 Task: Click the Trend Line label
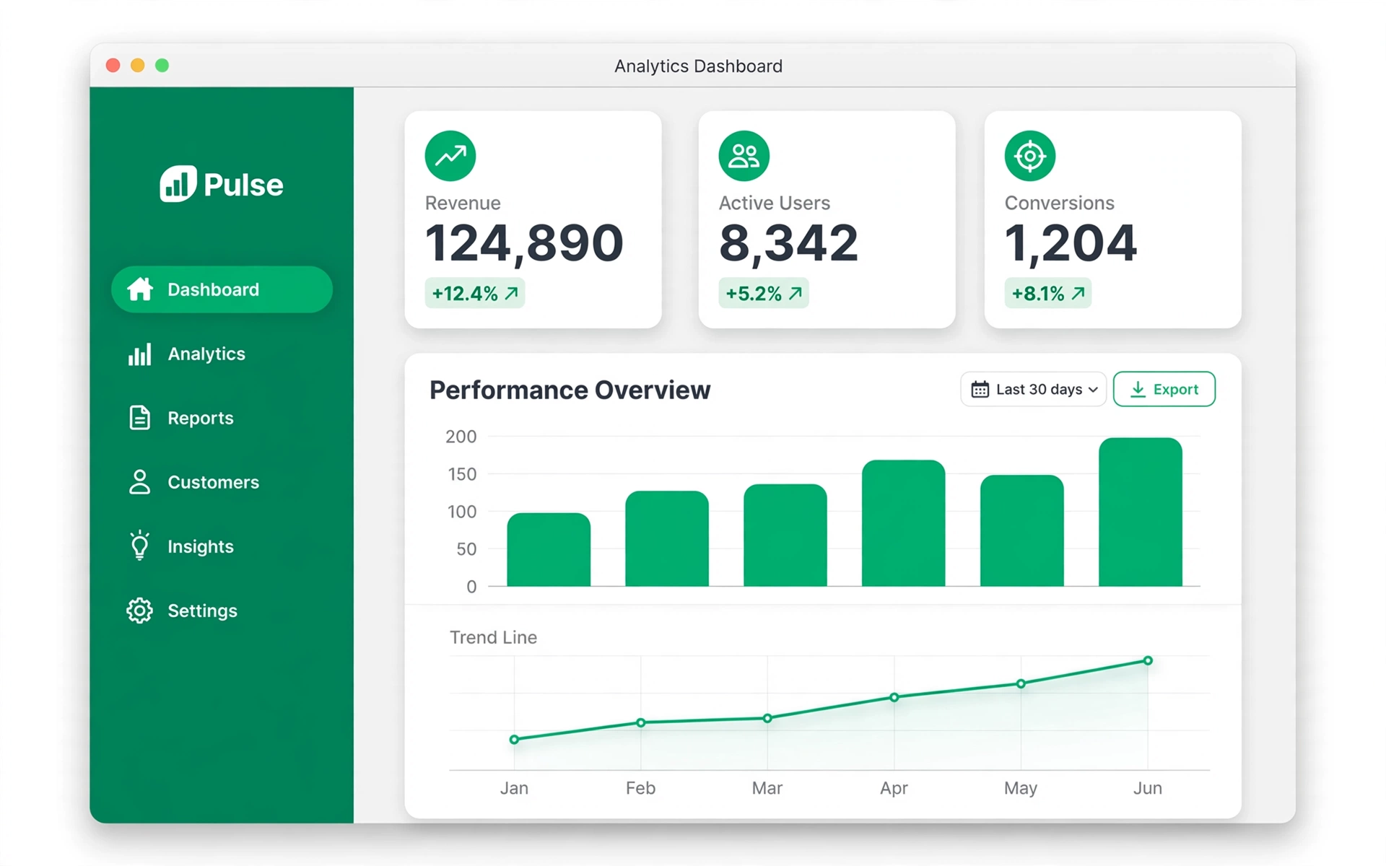493,637
